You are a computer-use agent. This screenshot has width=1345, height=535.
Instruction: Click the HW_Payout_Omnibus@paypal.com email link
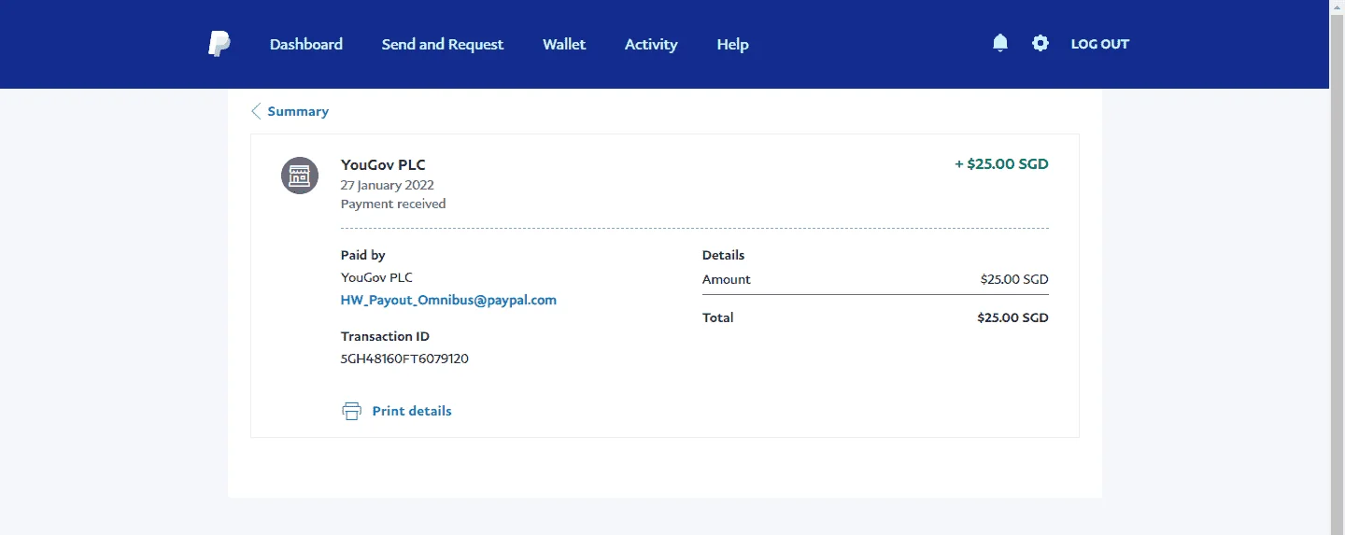pos(448,300)
